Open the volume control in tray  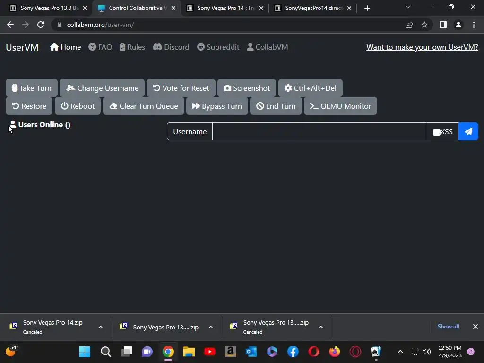point(427,352)
